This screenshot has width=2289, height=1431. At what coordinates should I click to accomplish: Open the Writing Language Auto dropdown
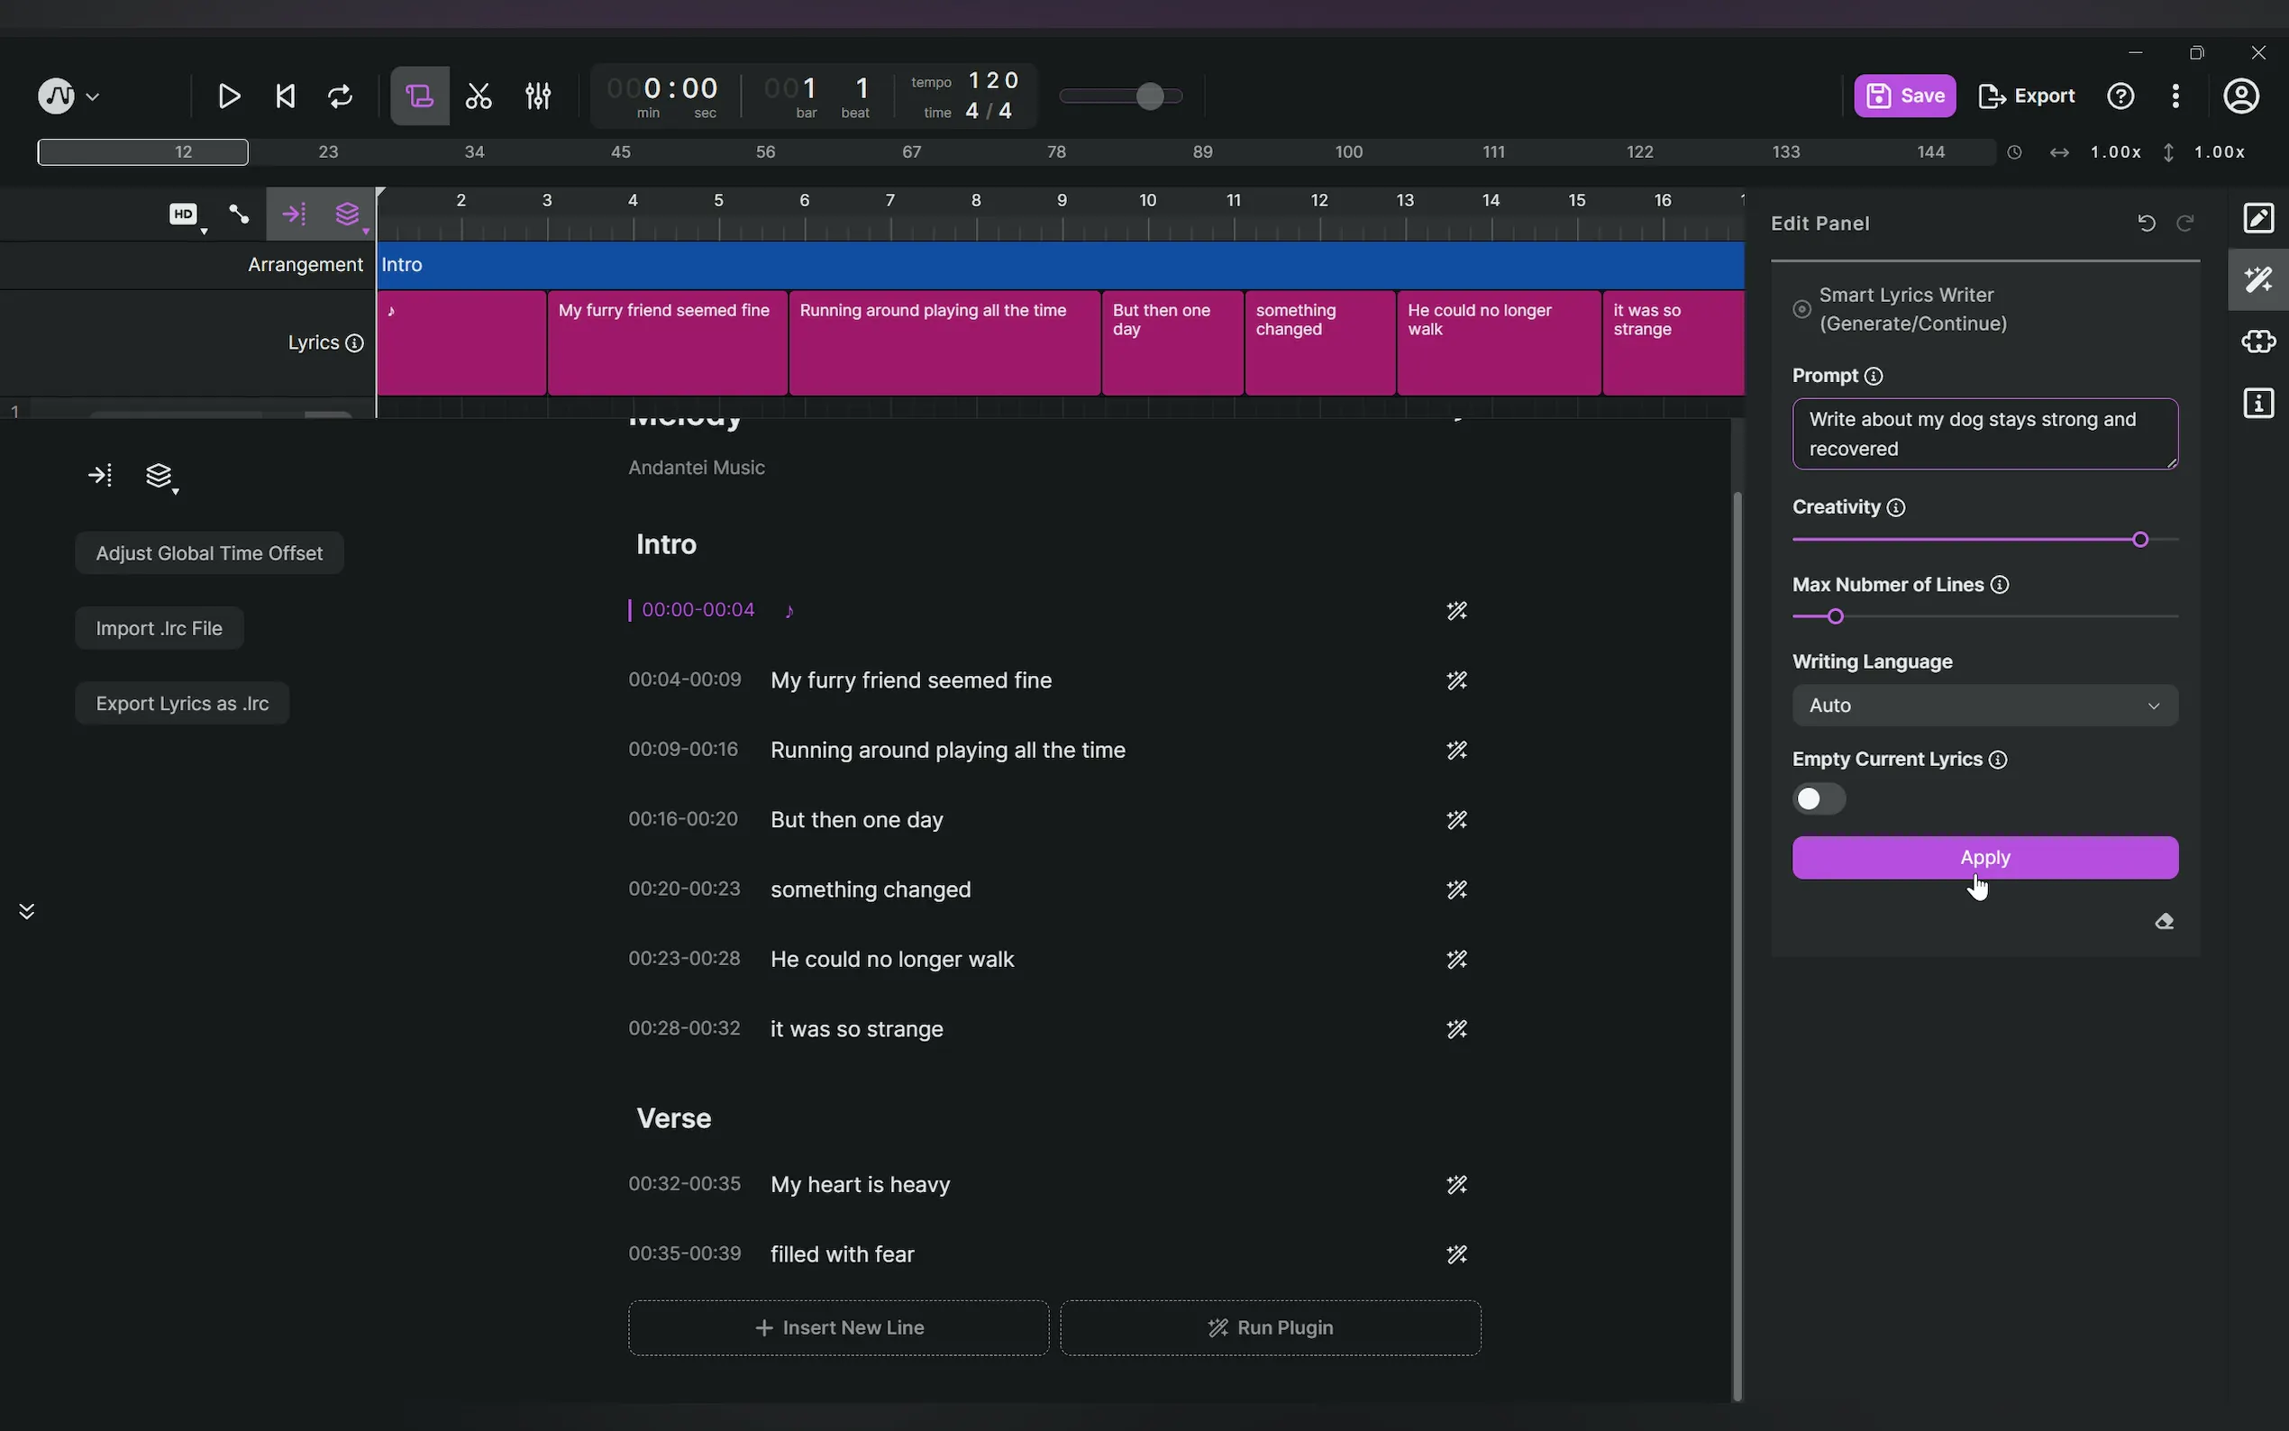(1984, 706)
